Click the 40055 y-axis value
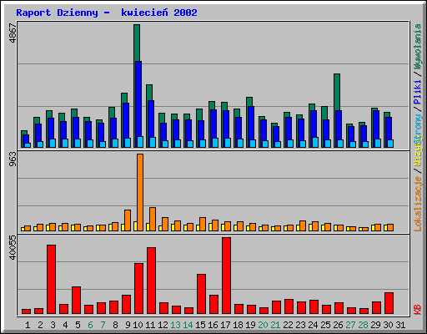This screenshot has height=334, width=427. [x=13, y=247]
